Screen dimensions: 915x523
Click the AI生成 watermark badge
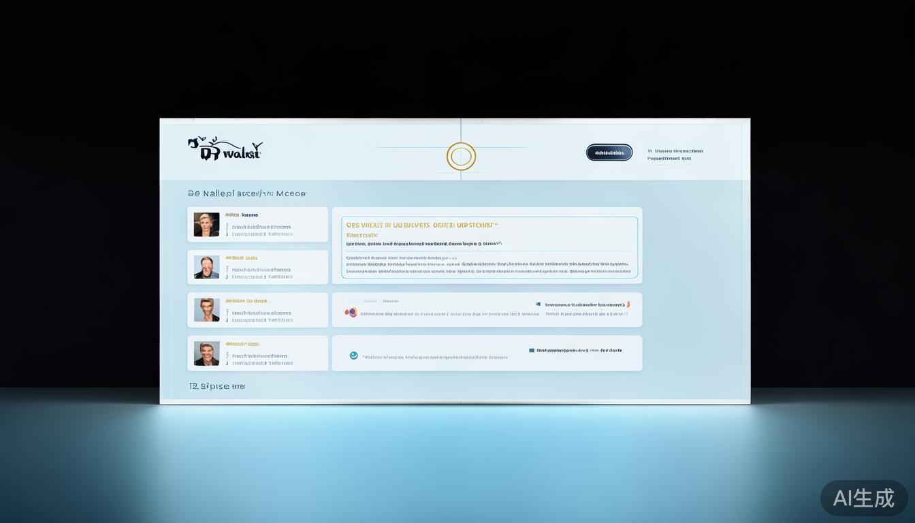coord(863,498)
